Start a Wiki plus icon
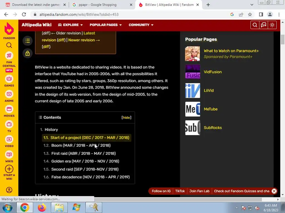 click(x=9, y=169)
